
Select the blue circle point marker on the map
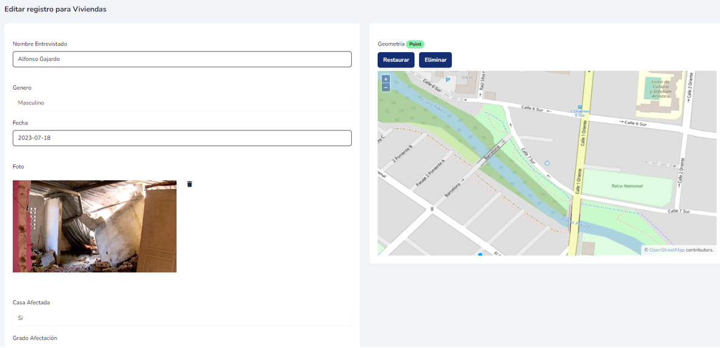tap(547, 164)
